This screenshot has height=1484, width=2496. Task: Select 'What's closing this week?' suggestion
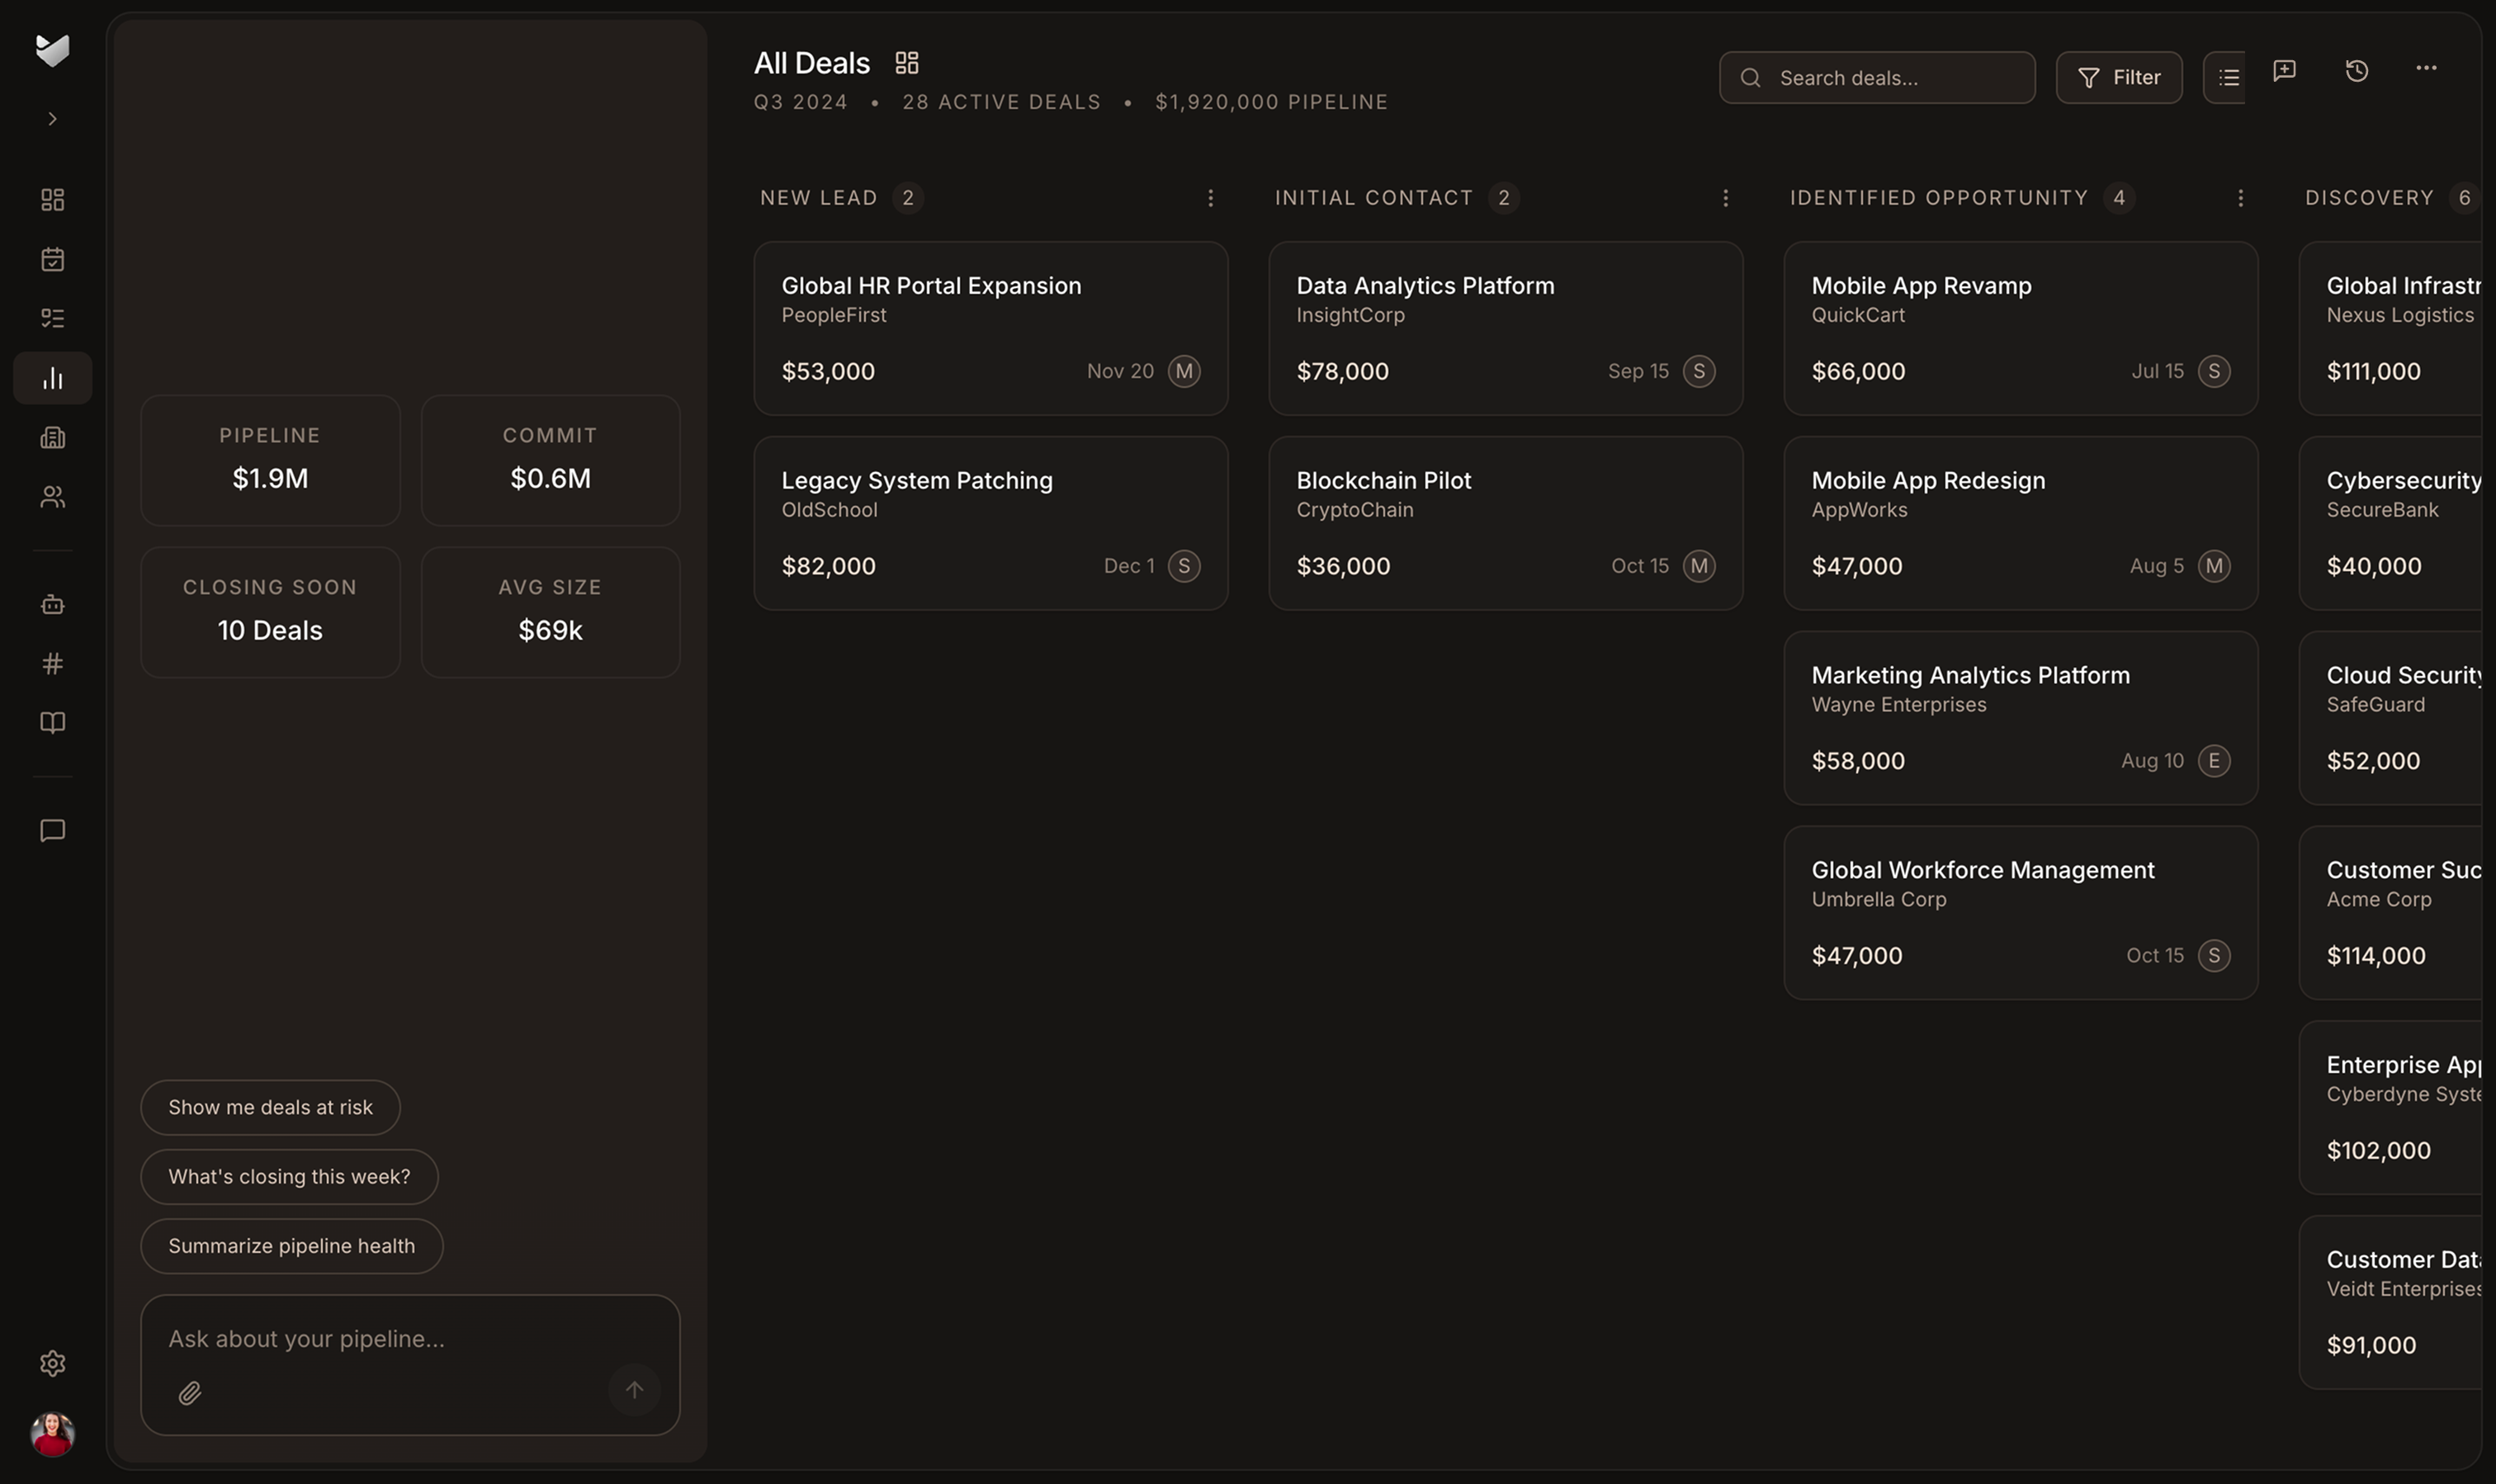tap(289, 1177)
